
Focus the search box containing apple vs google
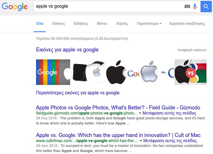click(x=109, y=6)
